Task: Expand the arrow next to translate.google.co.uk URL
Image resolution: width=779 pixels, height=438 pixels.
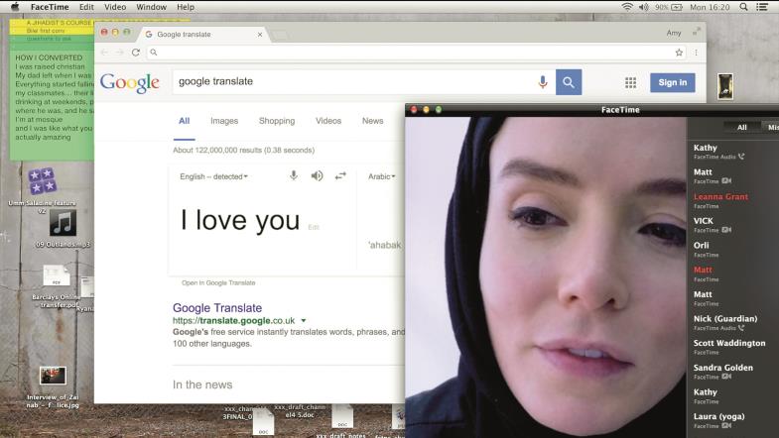Action: click(x=304, y=321)
